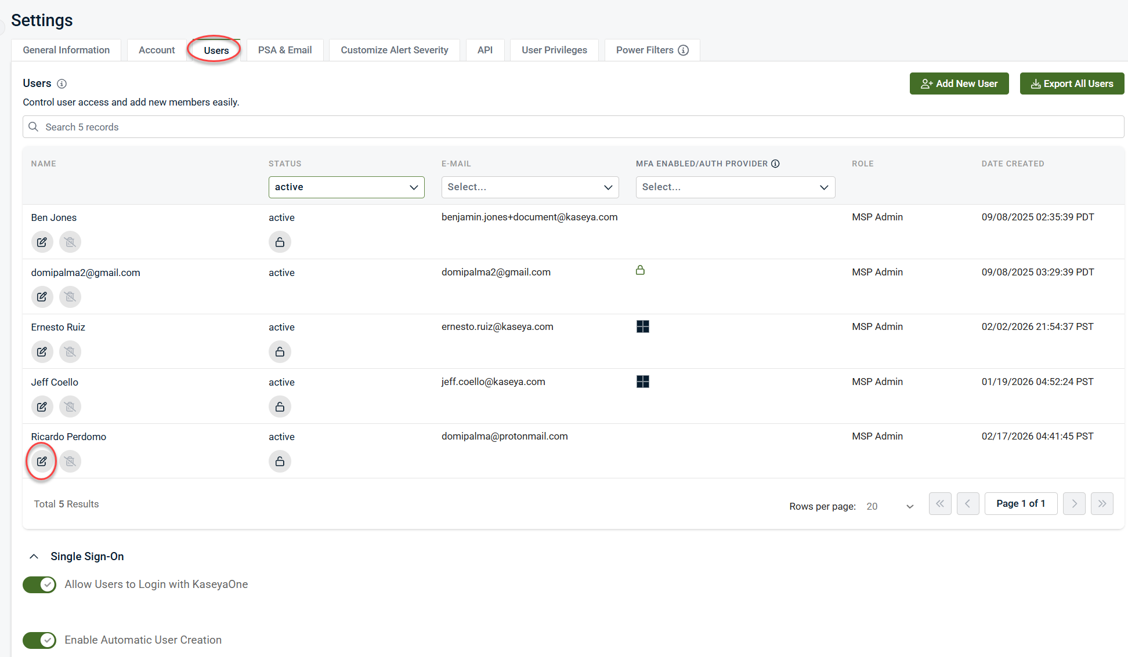1128x657 pixels.
Task: Switch to the User Privileges tab
Action: 554,50
